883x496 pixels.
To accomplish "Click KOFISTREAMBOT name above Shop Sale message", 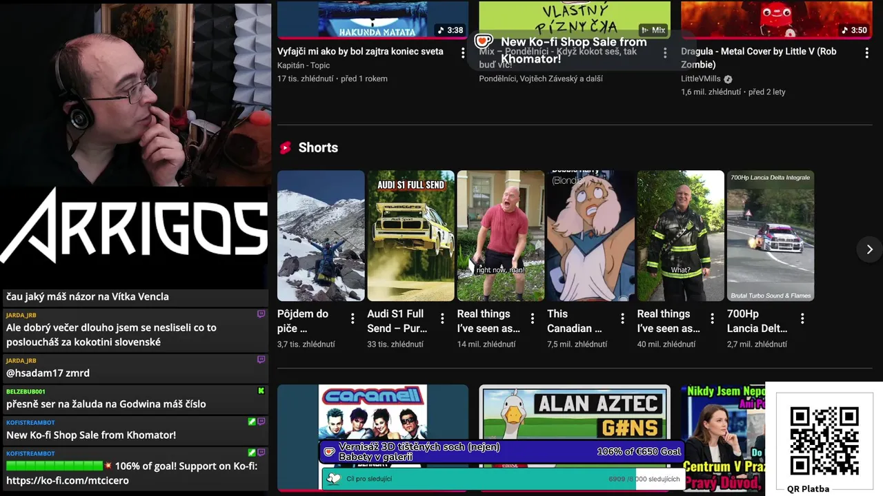I will point(30,422).
